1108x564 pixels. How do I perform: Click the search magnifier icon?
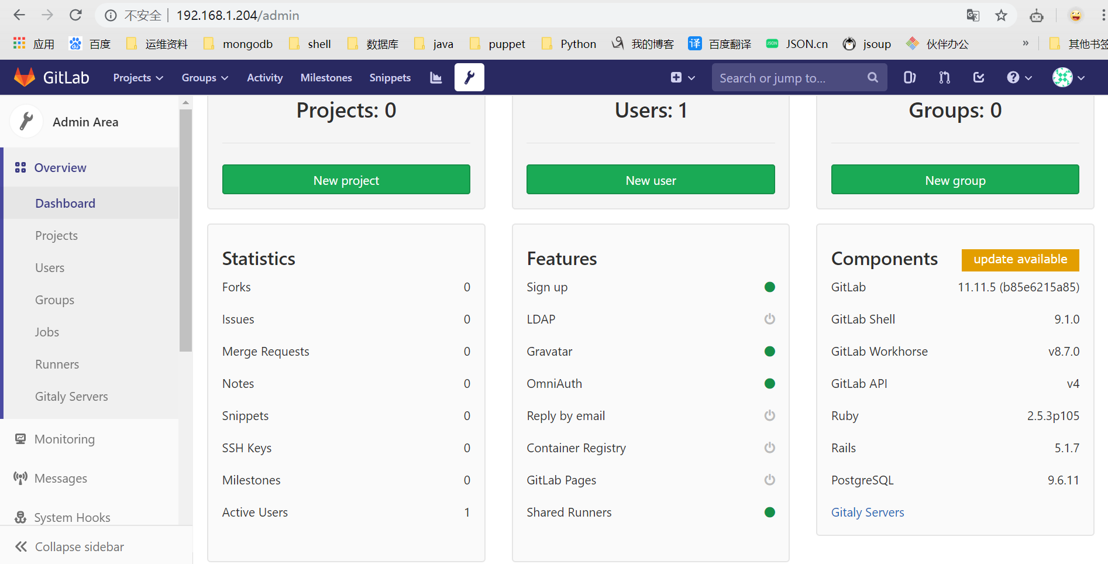[872, 77]
